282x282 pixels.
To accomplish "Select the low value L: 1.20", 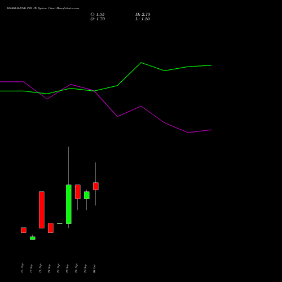I will [x=143, y=19].
